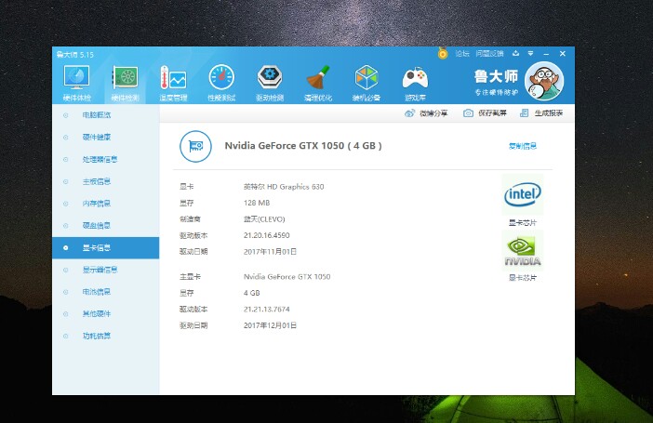Click the 鲁大师 5.15 window title

(75, 55)
